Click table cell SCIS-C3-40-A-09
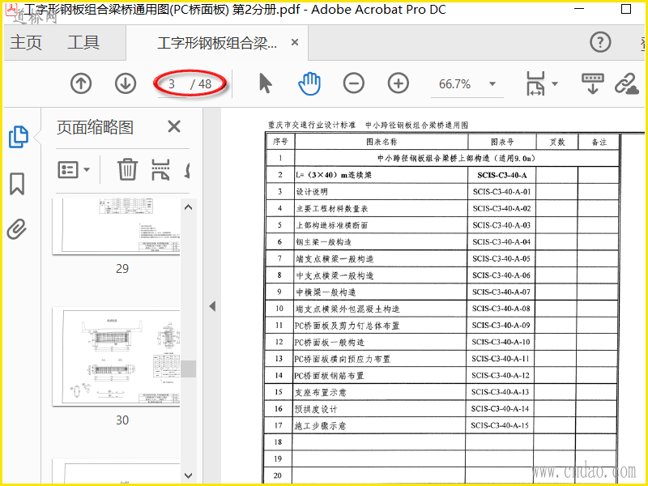648x486 pixels. pyautogui.click(x=501, y=326)
